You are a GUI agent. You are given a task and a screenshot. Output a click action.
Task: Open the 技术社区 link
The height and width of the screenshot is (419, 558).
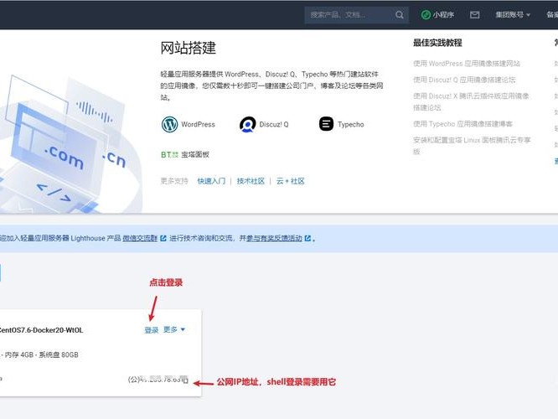point(251,181)
